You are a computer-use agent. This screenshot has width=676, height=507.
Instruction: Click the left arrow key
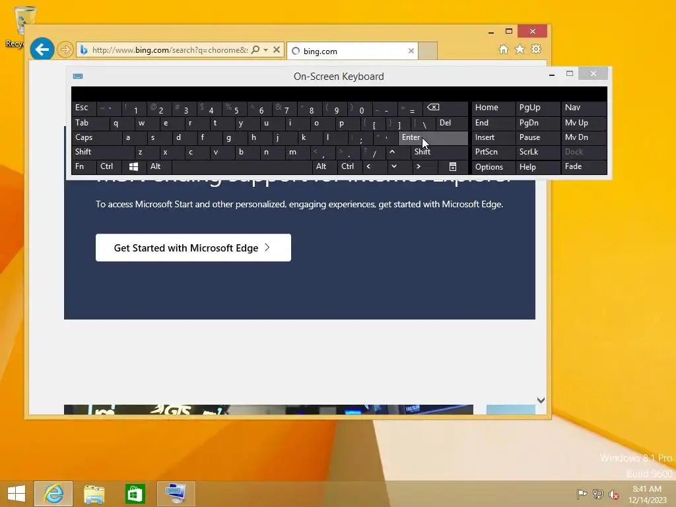pos(375,166)
